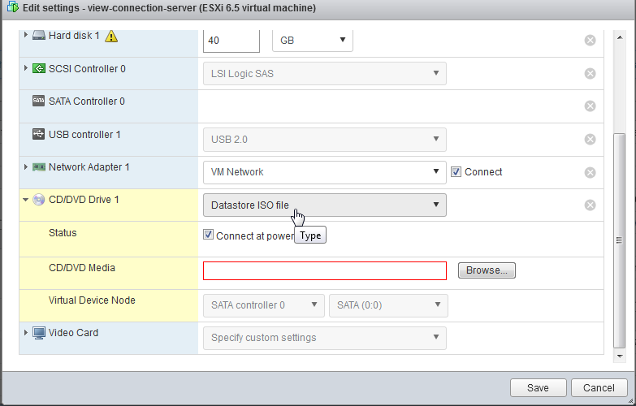This screenshot has height=406, width=636.
Task: Click the empty CD/DVD Media input field
Action: [325, 270]
